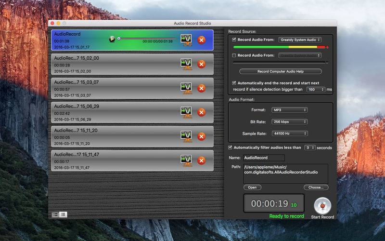Click the Name input field

264,158
